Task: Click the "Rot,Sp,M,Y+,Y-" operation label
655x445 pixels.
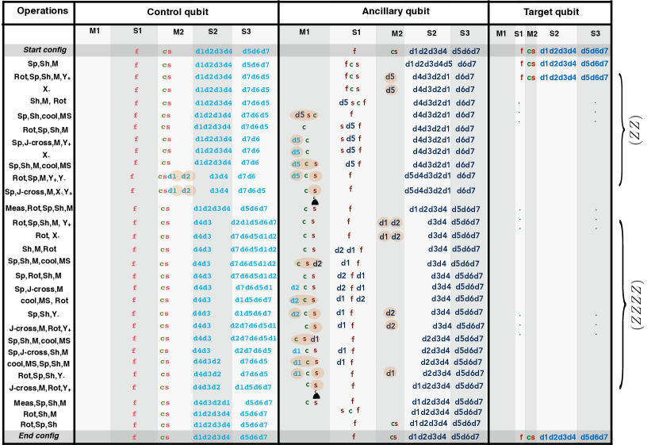Action: point(39,178)
